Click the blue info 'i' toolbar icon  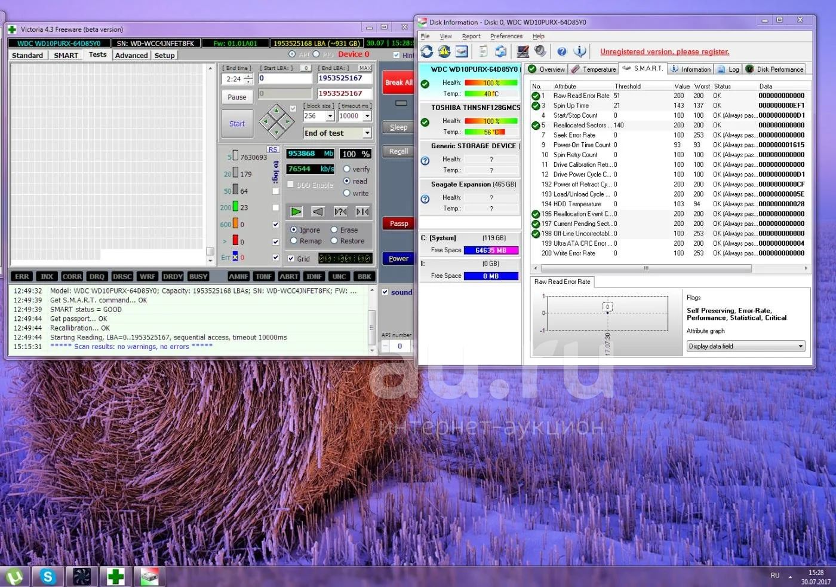coord(579,51)
